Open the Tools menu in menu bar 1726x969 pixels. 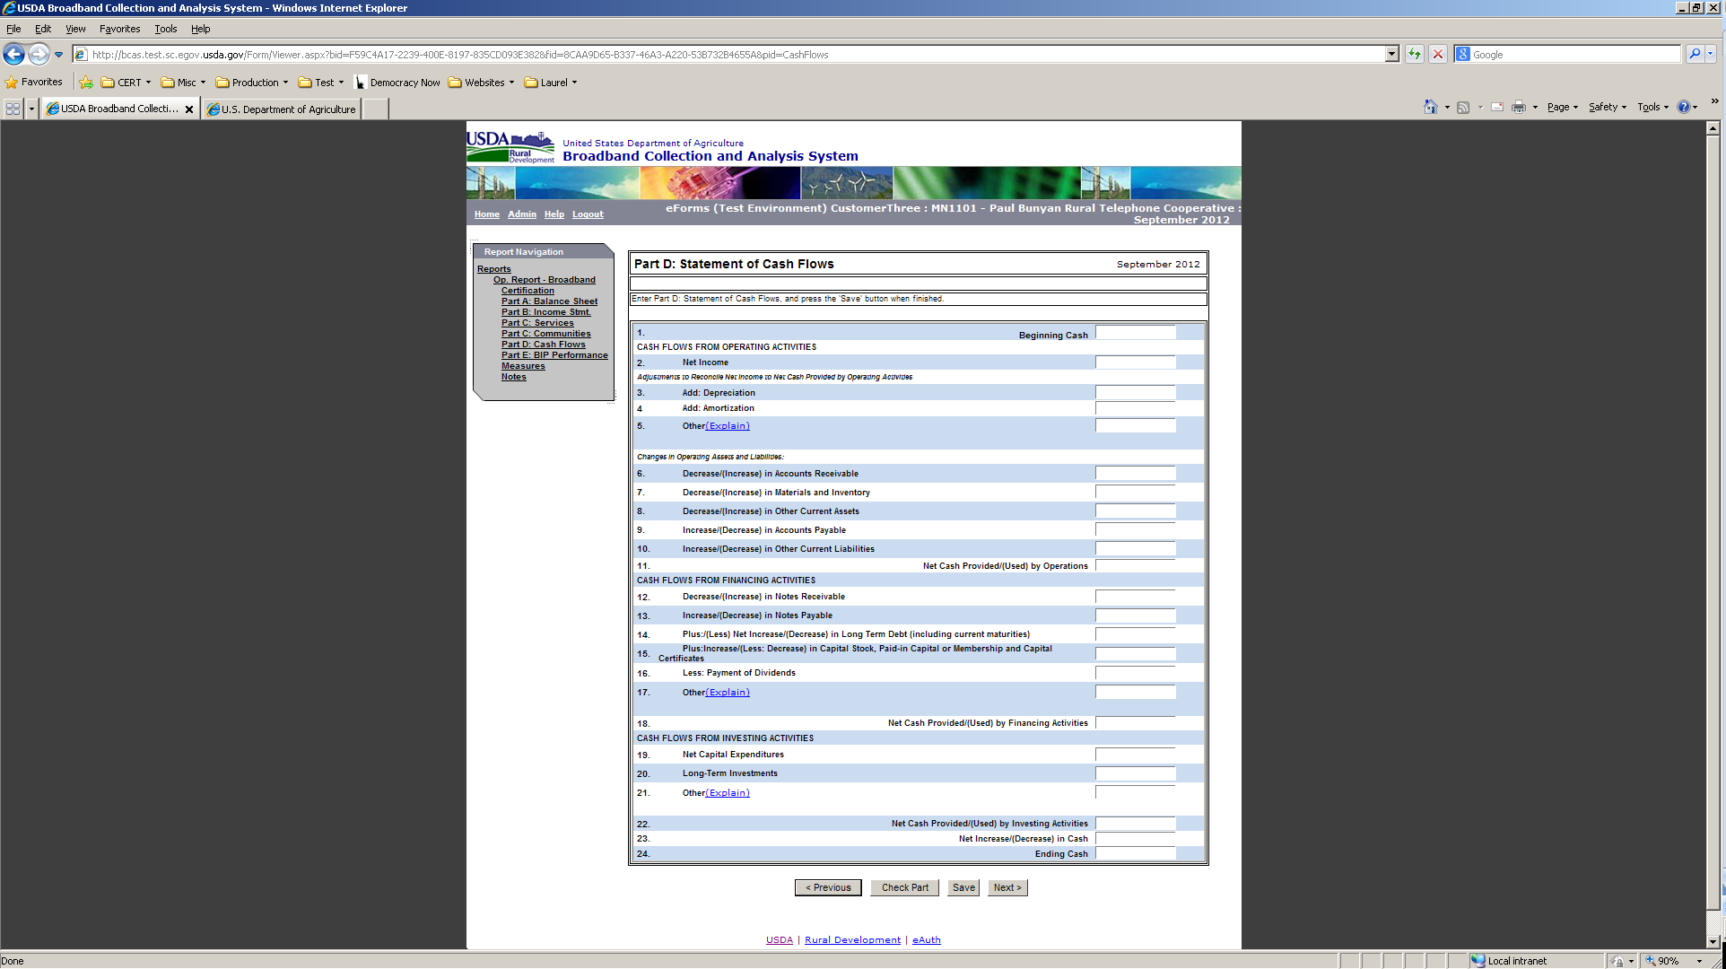[166, 29]
